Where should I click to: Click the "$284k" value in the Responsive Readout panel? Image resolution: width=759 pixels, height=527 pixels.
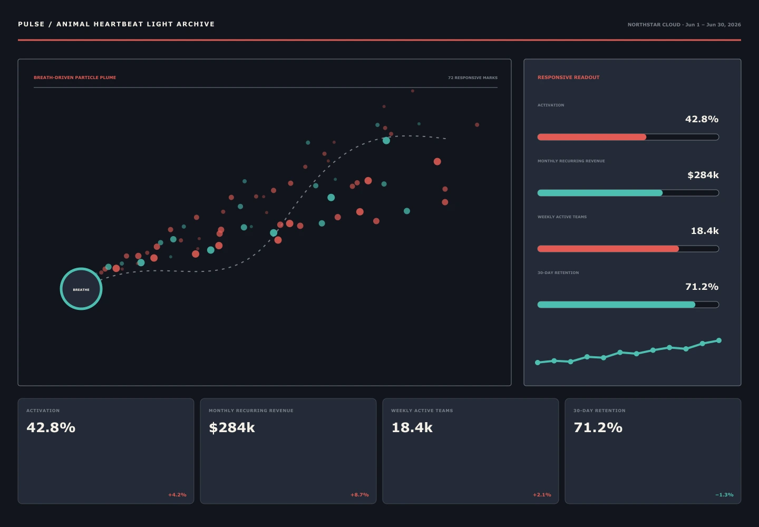pyautogui.click(x=703, y=175)
